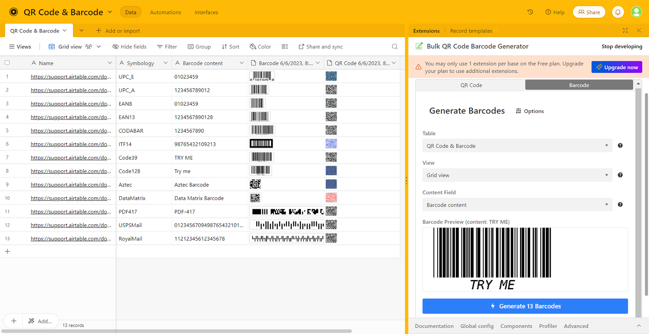The height and width of the screenshot is (334, 649).
Task: Click Stop developing
Action: 622,46
